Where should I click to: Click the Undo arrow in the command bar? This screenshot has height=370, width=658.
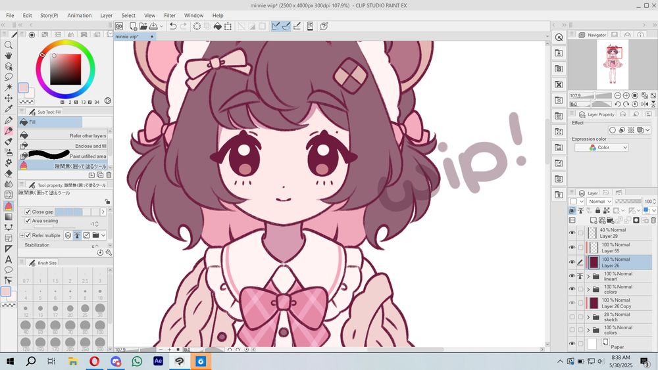click(x=172, y=26)
